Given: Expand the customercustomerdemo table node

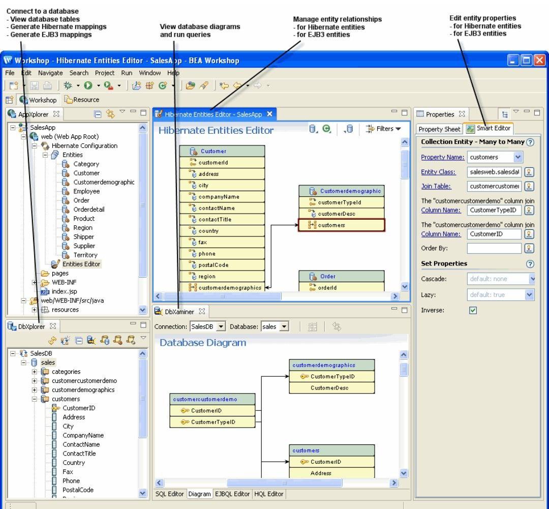Looking at the screenshot, I should click(35, 381).
